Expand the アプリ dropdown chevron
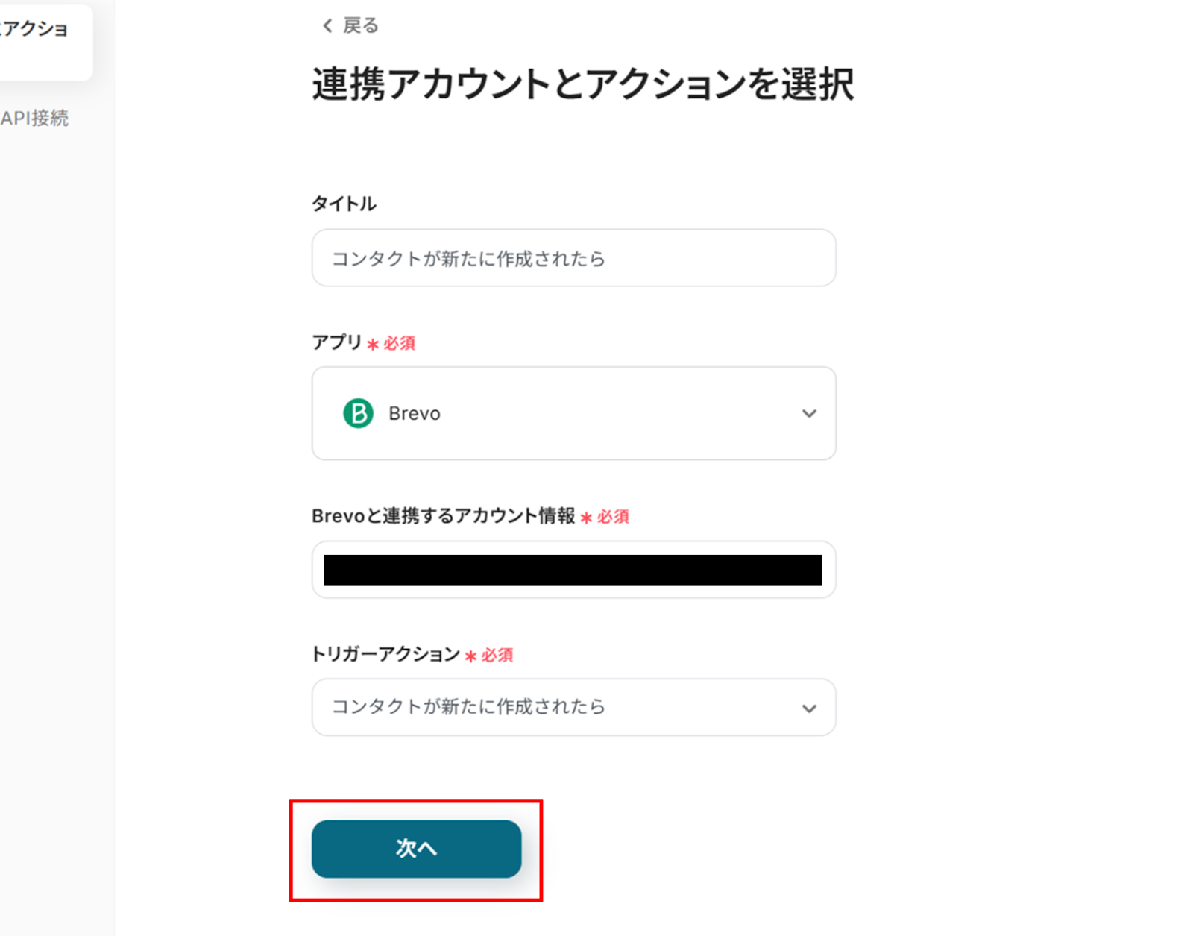The image size is (1193, 936). click(809, 413)
